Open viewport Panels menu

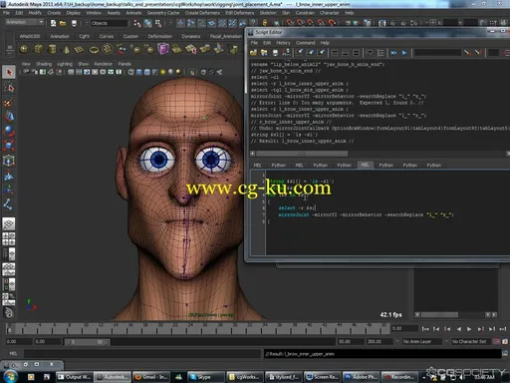point(125,64)
